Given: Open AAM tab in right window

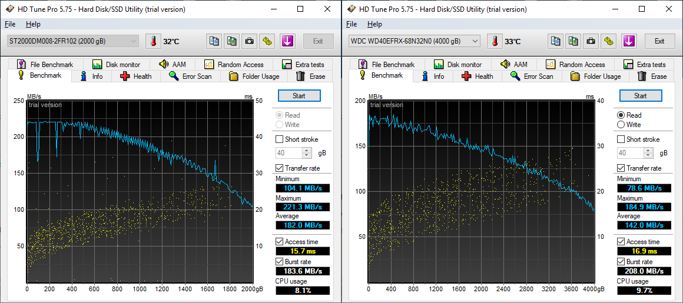Looking at the screenshot, I should [x=514, y=65].
